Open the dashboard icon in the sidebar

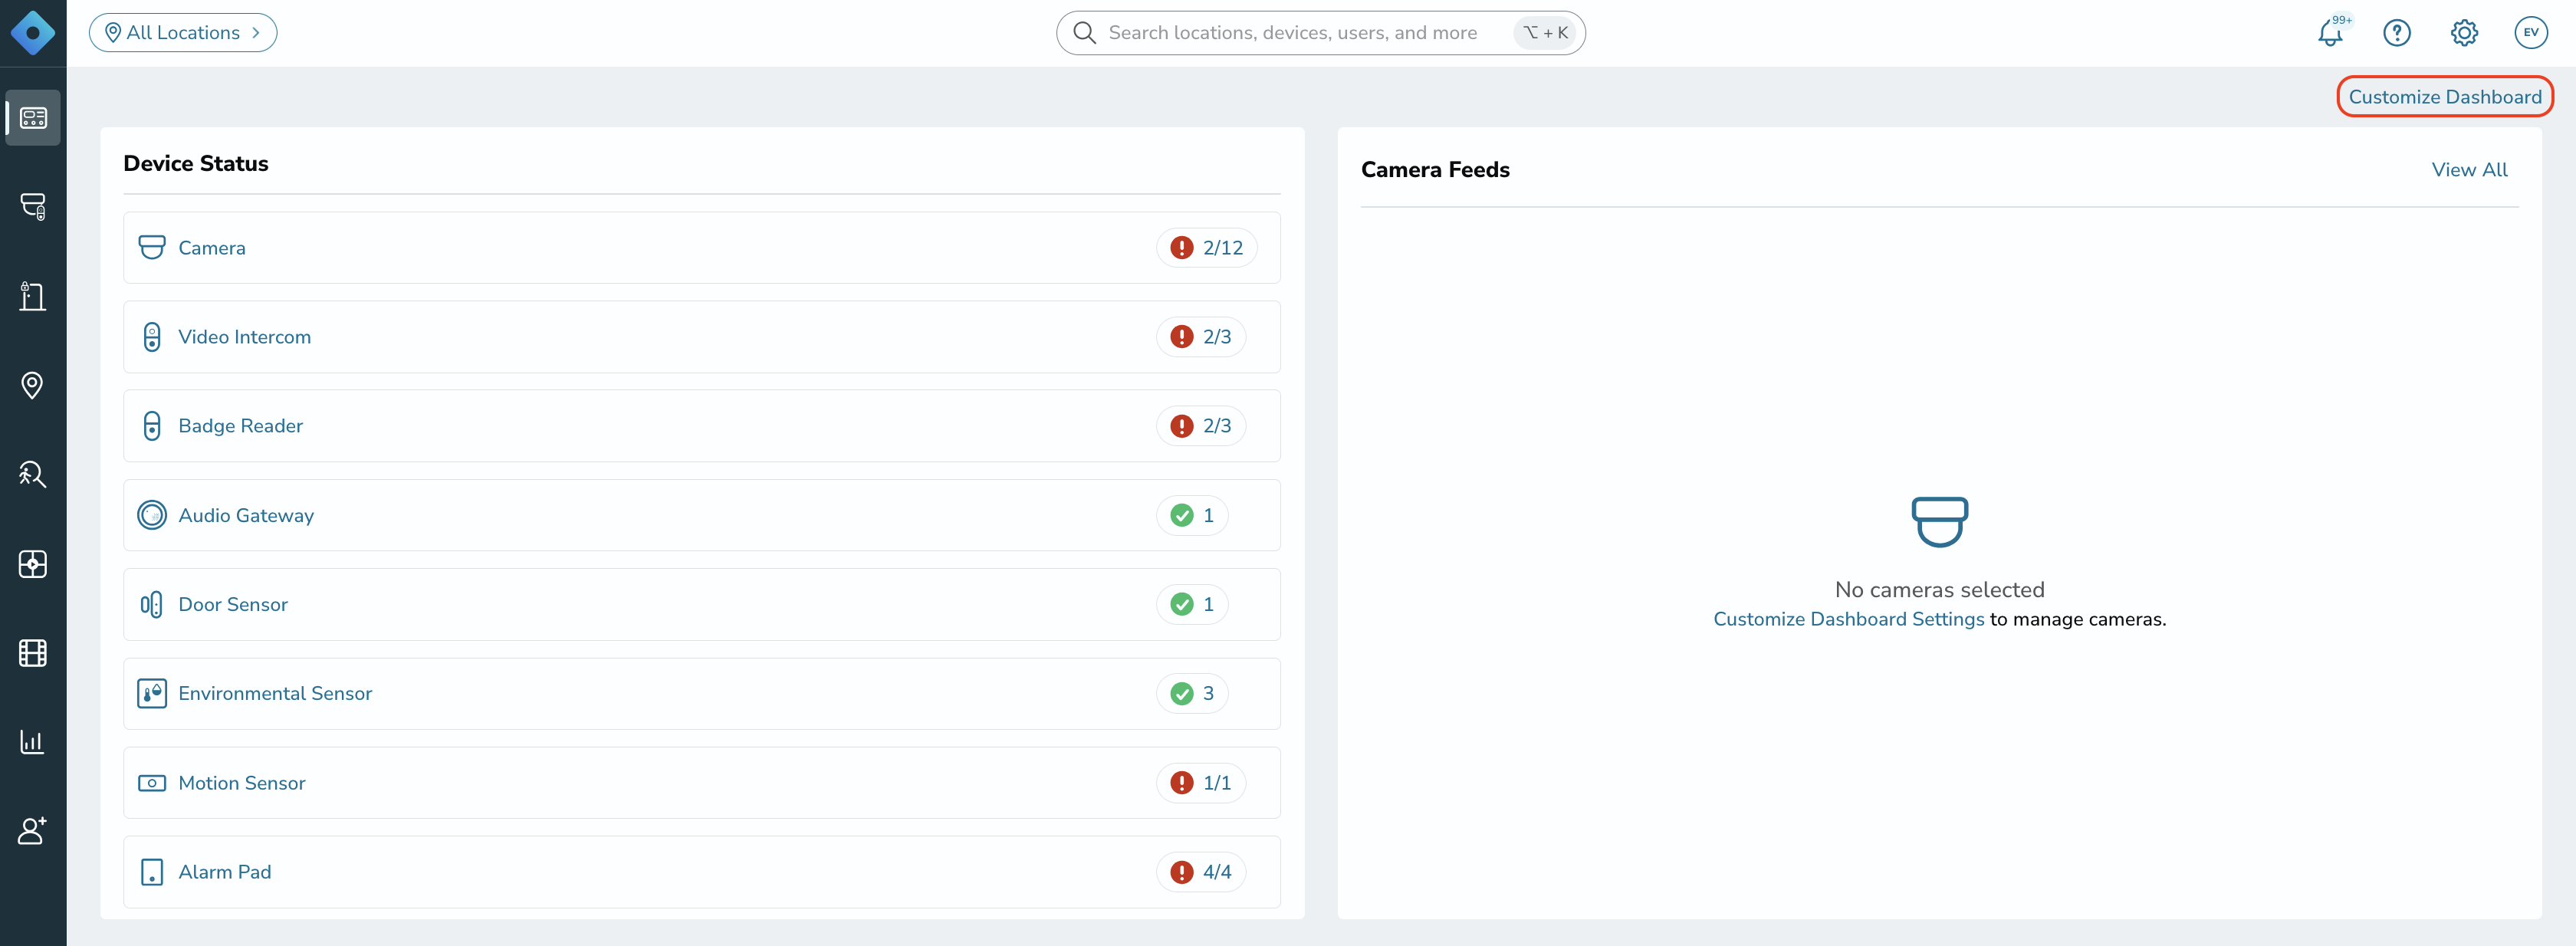click(x=33, y=118)
